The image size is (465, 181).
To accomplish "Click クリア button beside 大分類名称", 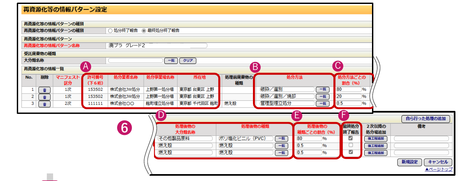I will [x=188, y=61].
